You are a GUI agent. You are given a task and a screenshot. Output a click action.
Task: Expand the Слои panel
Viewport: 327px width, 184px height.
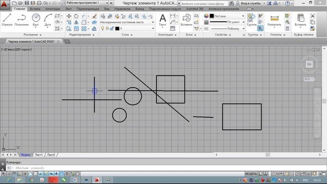(127, 35)
